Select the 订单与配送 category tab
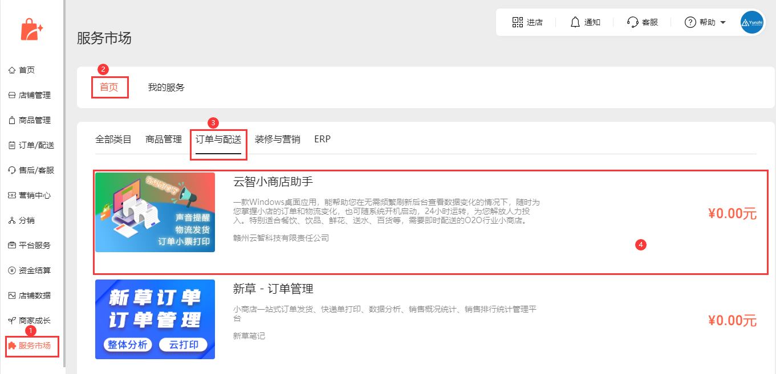 (218, 139)
